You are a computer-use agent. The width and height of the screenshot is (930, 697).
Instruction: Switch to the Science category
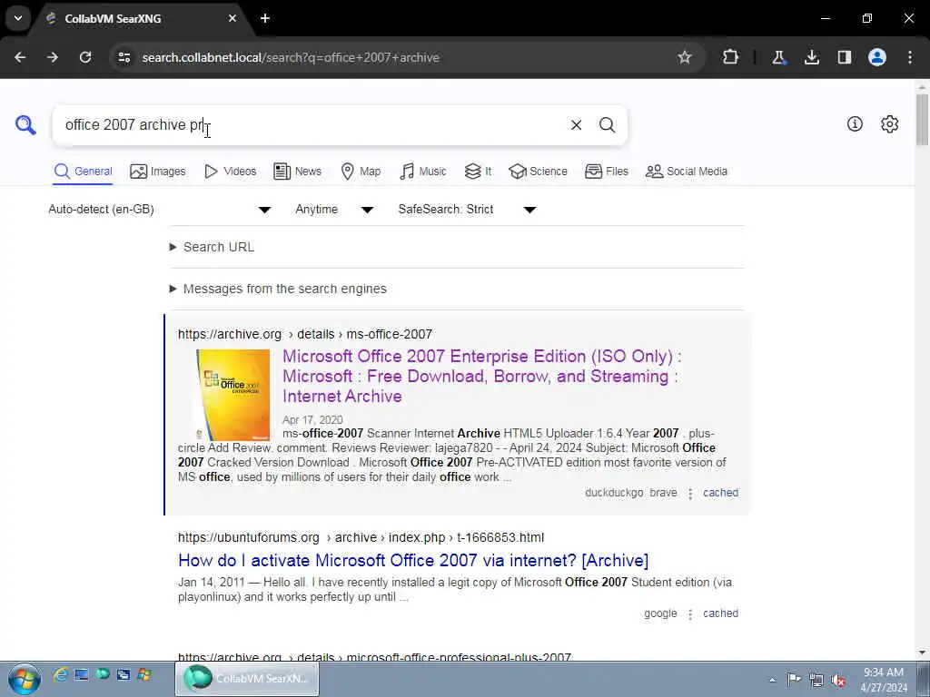(538, 172)
